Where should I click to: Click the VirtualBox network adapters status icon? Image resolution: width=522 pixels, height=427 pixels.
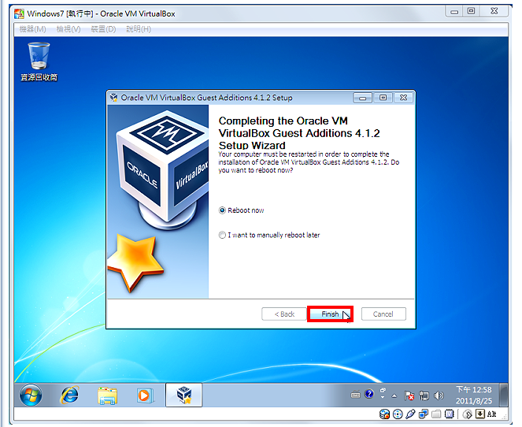(x=424, y=414)
